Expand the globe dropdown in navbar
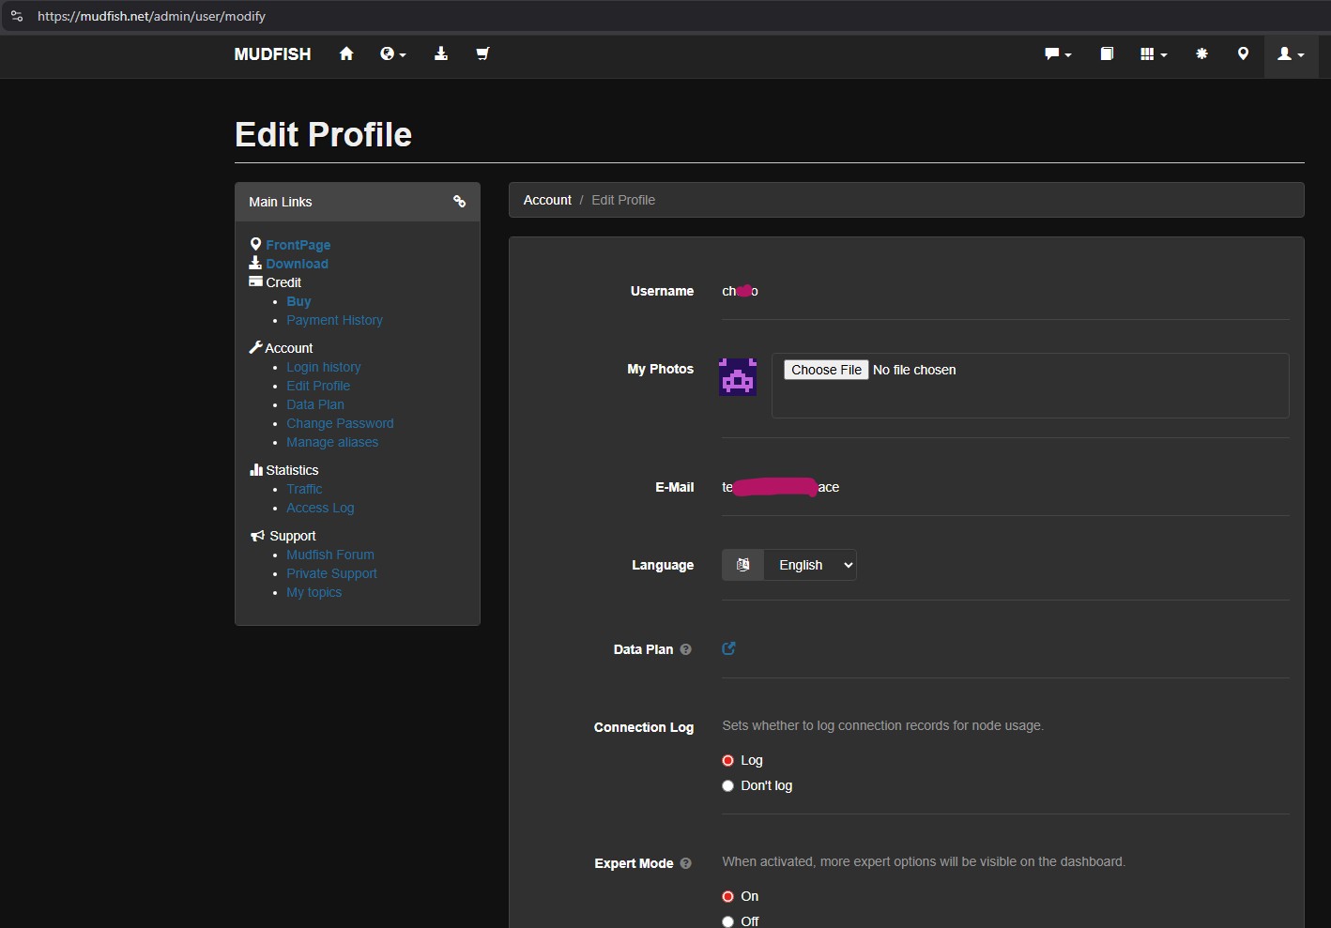 point(392,54)
